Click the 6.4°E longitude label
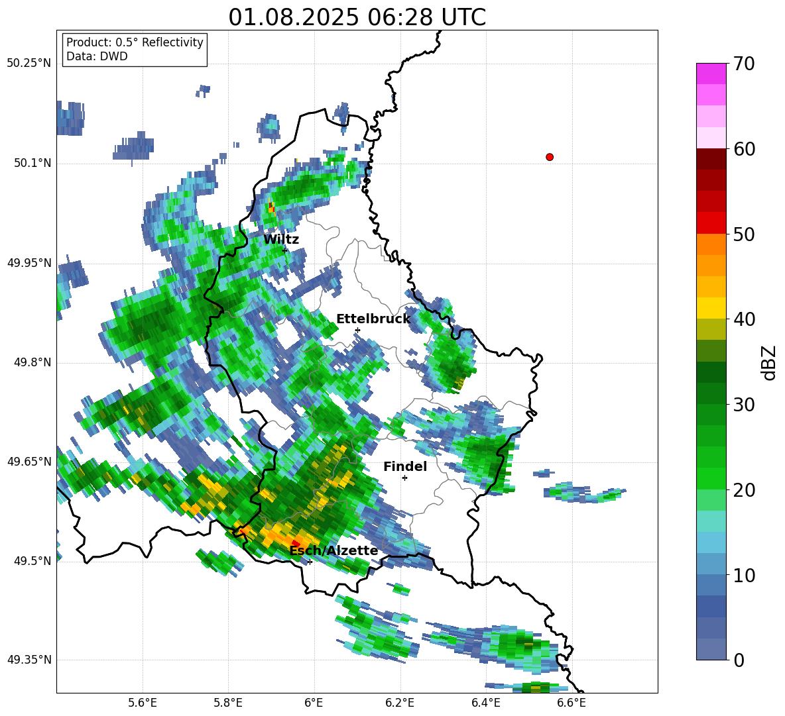785x716 pixels. (x=485, y=703)
